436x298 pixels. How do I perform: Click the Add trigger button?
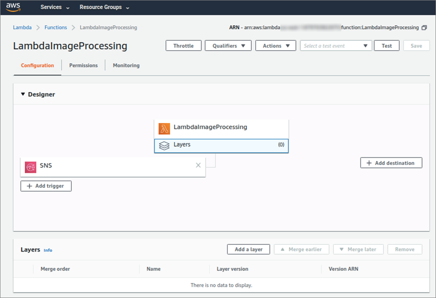[46, 186]
